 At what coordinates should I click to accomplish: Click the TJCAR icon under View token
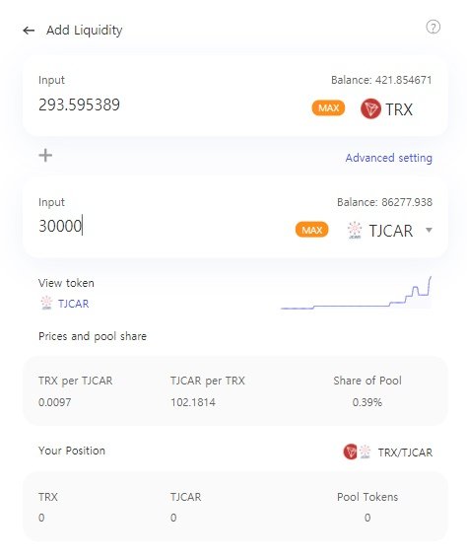coord(46,303)
